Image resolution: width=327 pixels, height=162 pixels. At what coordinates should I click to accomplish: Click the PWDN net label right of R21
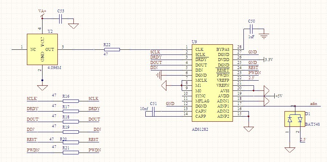(x=94, y=150)
